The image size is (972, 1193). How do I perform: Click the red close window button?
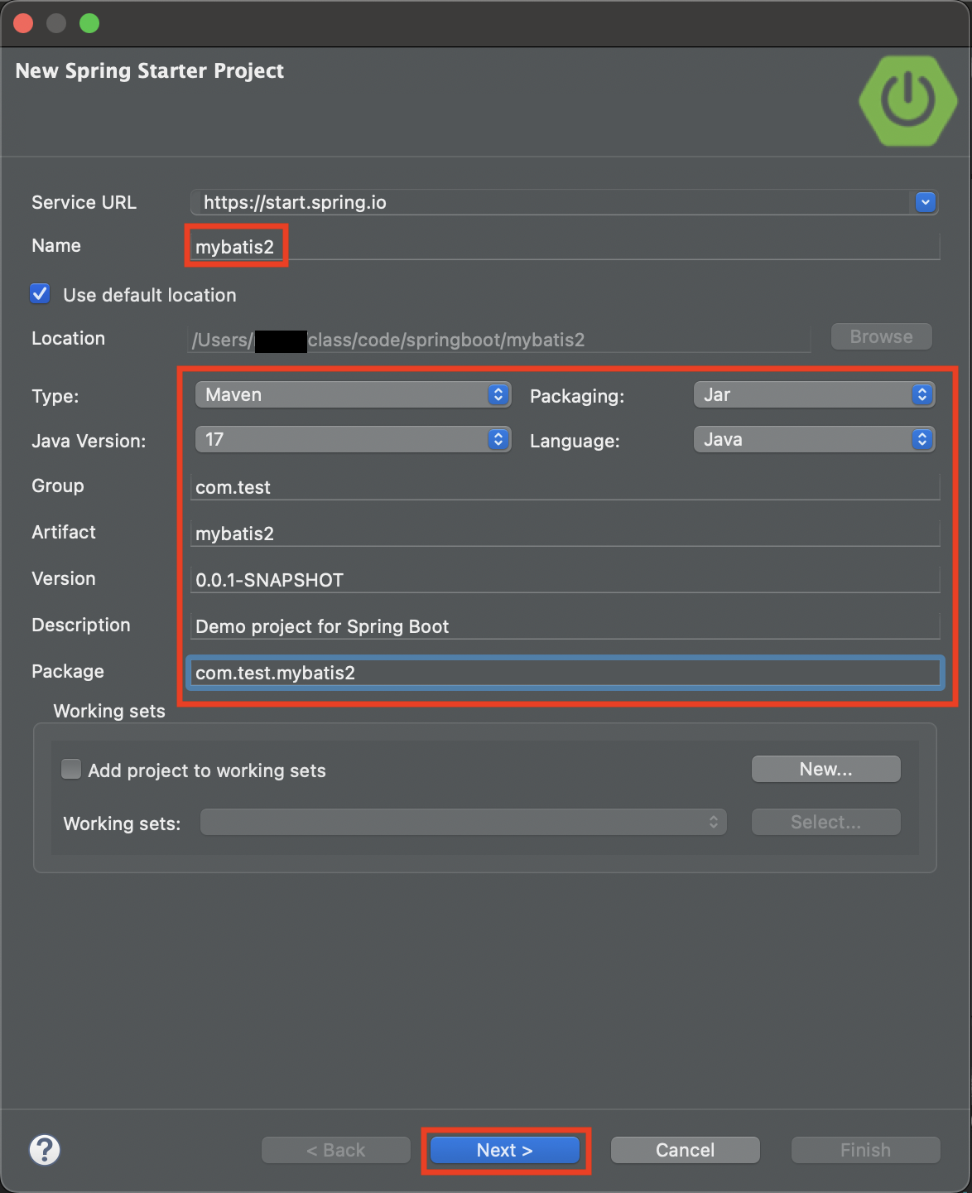pyautogui.click(x=23, y=23)
